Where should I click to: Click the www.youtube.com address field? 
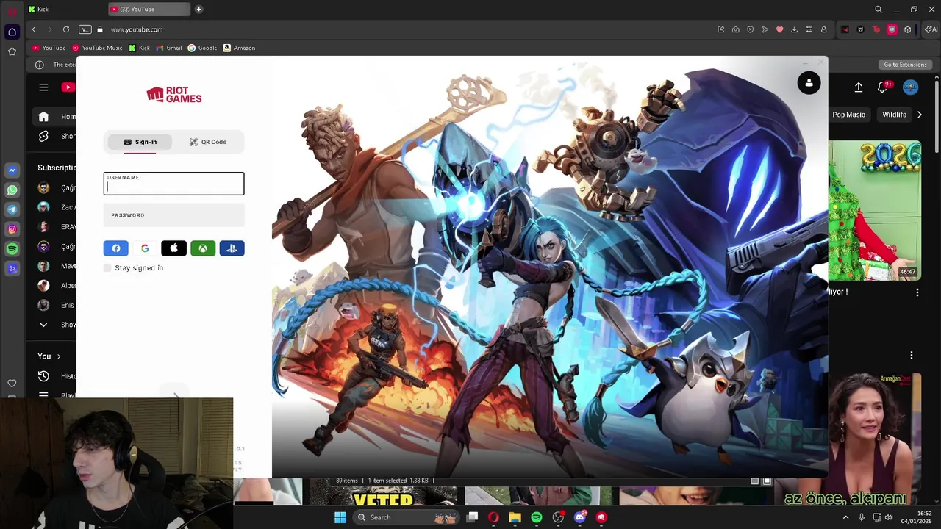point(137,29)
